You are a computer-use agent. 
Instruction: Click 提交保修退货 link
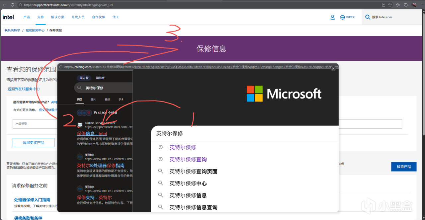click(x=48, y=110)
